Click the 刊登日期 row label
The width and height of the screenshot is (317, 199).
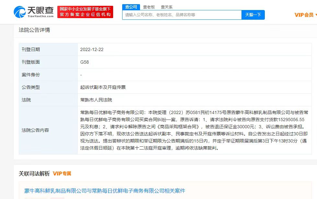coord(31,50)
